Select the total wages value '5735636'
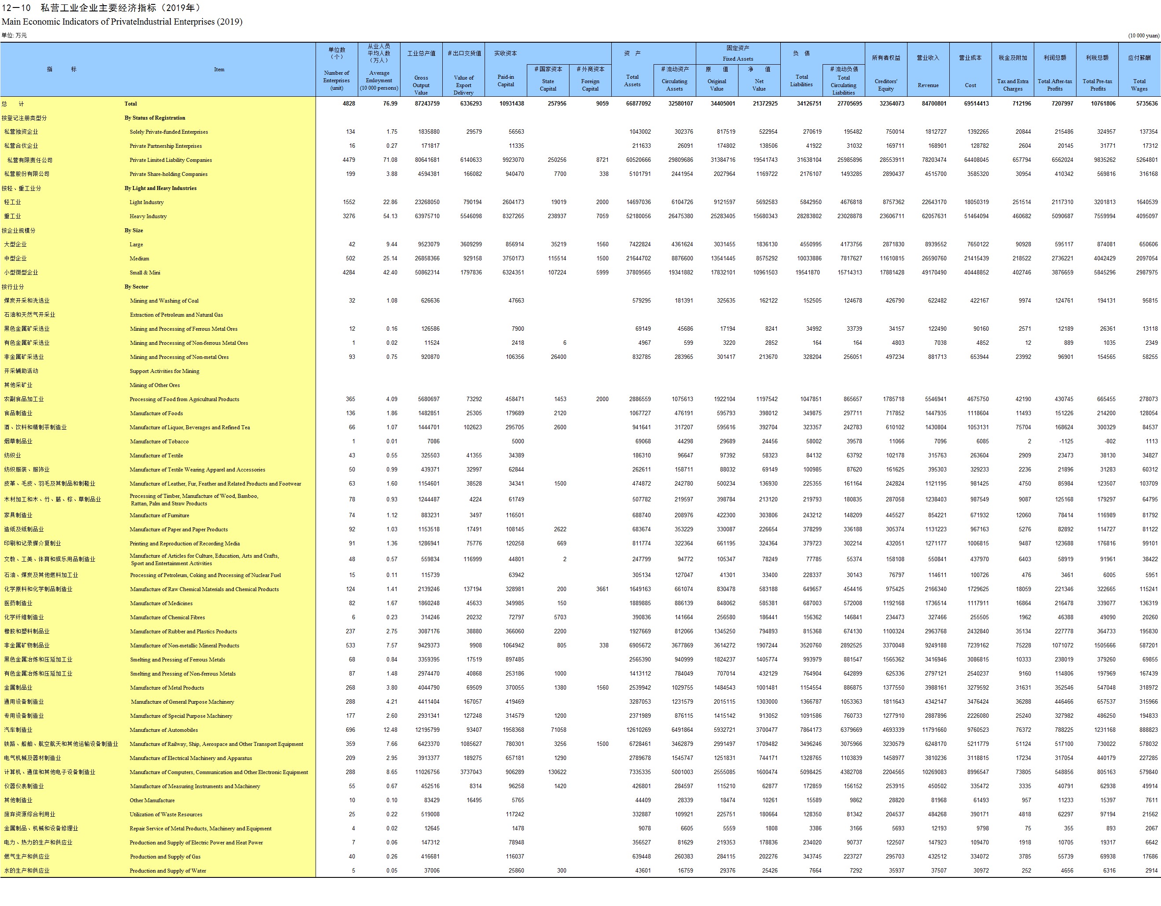 click(x=1147, y=104)
